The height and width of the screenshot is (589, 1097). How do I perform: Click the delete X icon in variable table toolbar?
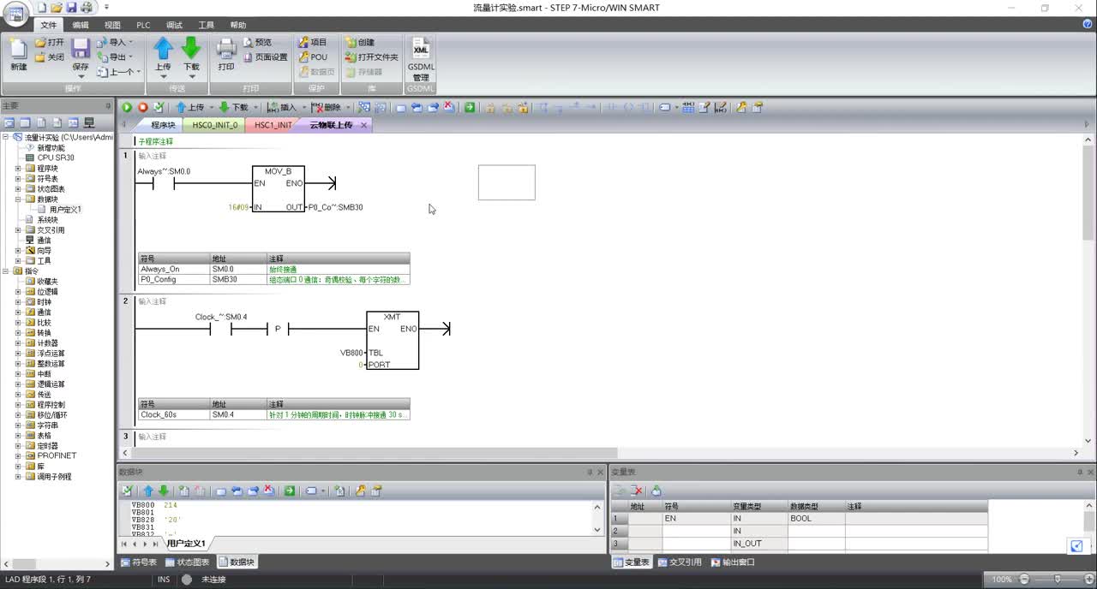point(637,491)
